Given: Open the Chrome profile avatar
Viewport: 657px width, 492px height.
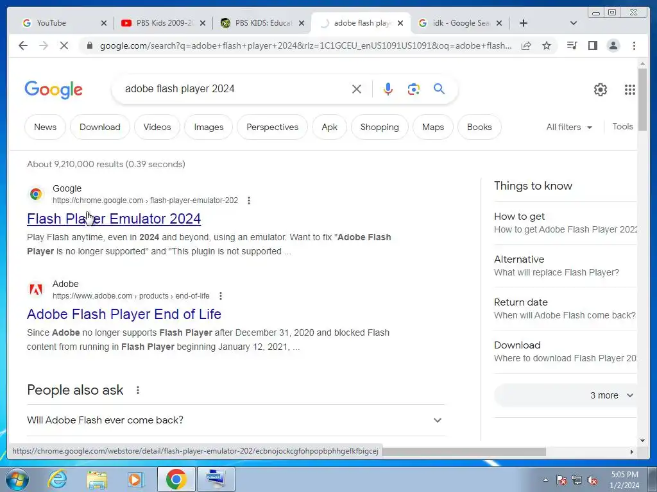Looking at the screenshot, I should coord(613,45).
